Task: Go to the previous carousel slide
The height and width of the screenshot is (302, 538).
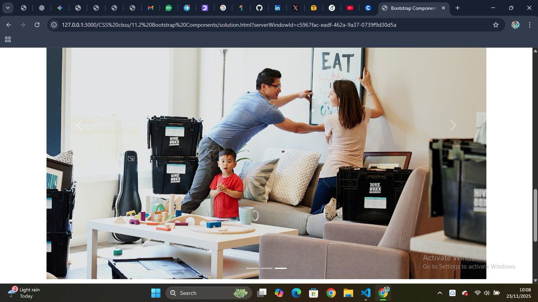Action: pos(79,125)
